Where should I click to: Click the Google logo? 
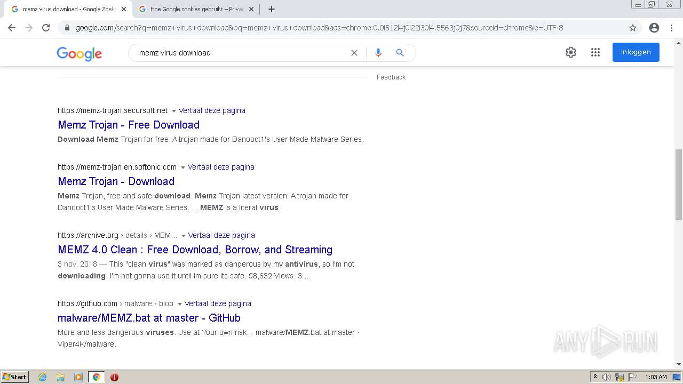(x=79, y=53)
